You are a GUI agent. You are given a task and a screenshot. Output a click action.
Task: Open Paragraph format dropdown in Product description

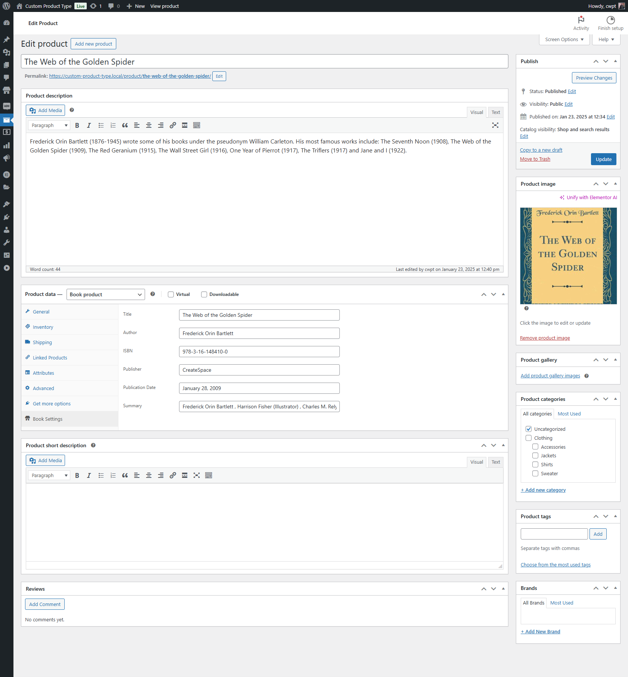click(x=49, y=126)
